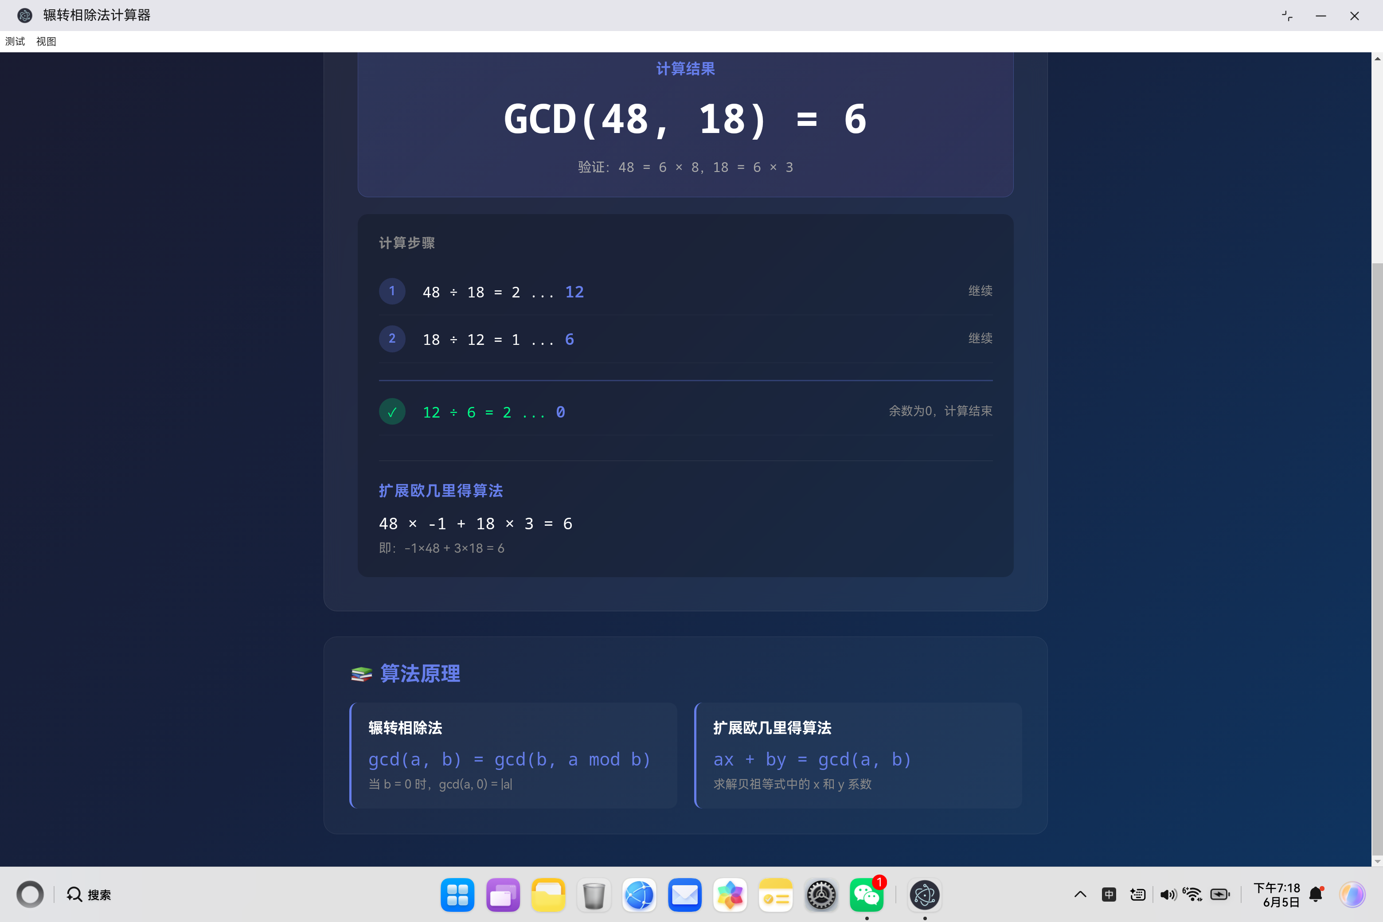
Task: Open the notification bell
Action: coord(1316,895)
